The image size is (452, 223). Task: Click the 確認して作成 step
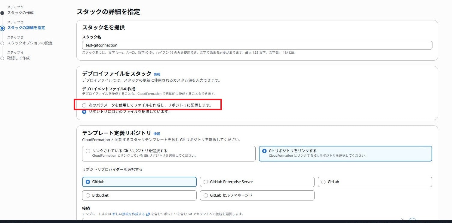(x=18, y=58)
